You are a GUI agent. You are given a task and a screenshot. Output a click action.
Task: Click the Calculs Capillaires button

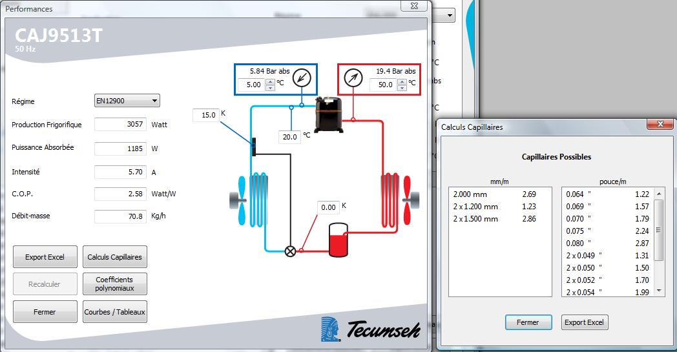[115, 257]
